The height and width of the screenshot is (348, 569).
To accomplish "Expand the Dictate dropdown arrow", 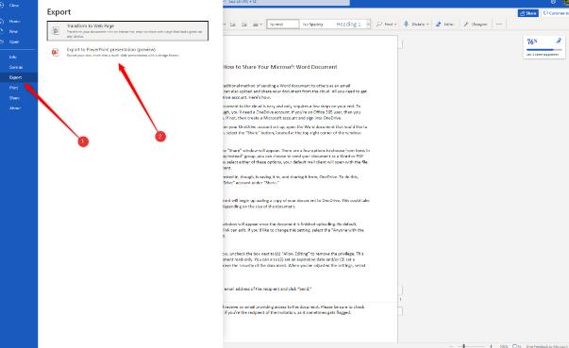I will pos(427,25).
